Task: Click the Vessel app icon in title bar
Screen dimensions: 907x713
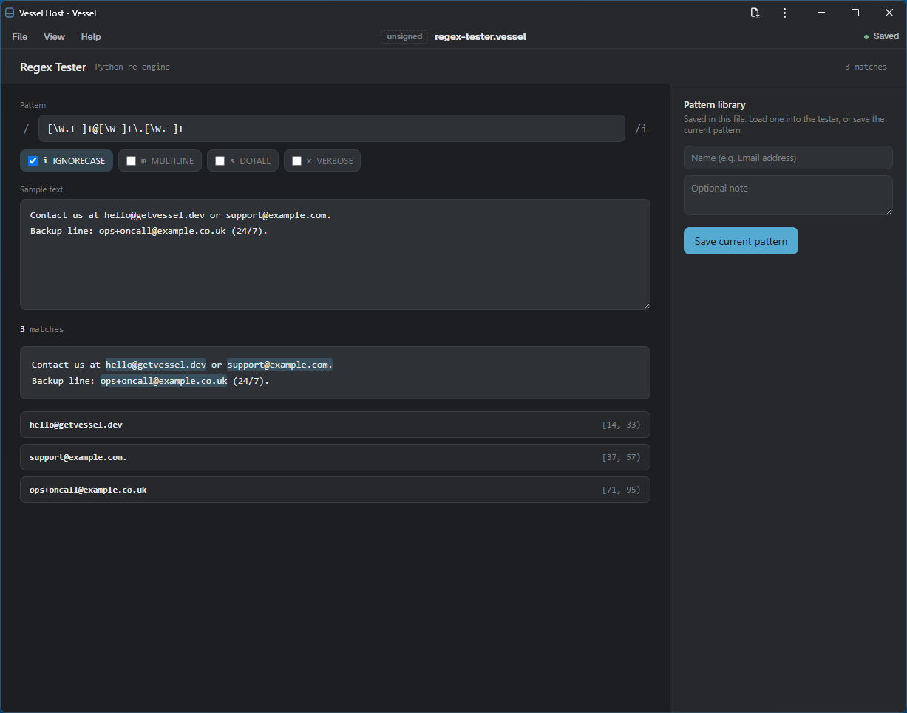Action: click(10, 13)
